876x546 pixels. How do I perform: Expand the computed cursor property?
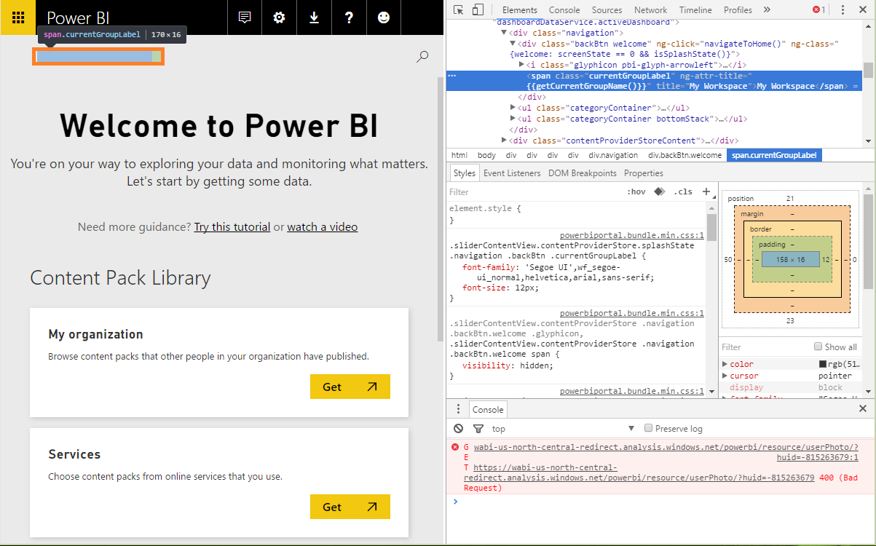tap(725, 376)
